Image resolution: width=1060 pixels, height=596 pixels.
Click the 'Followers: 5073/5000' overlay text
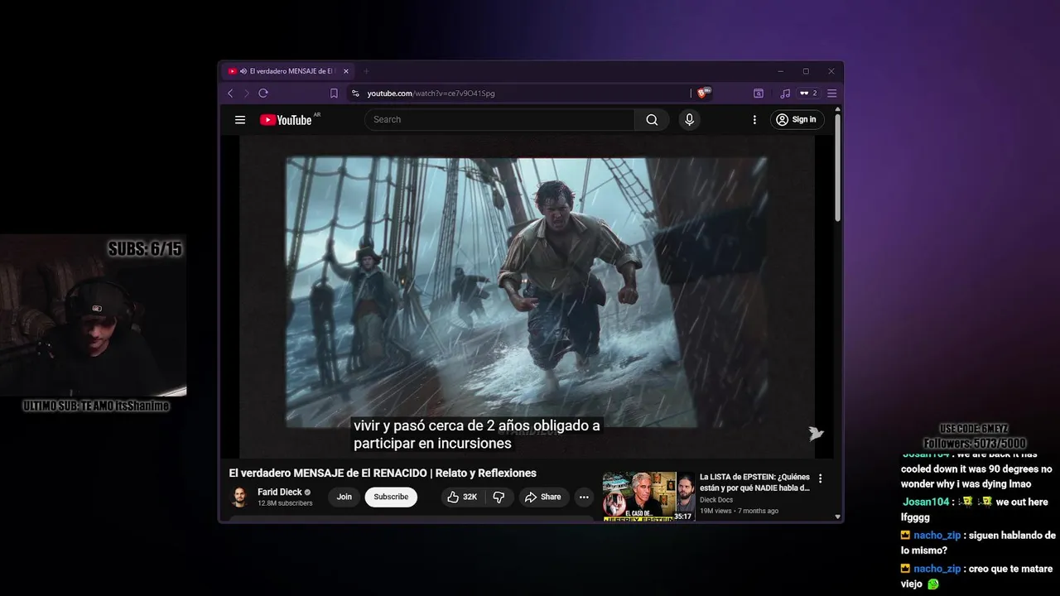(975, 444)
